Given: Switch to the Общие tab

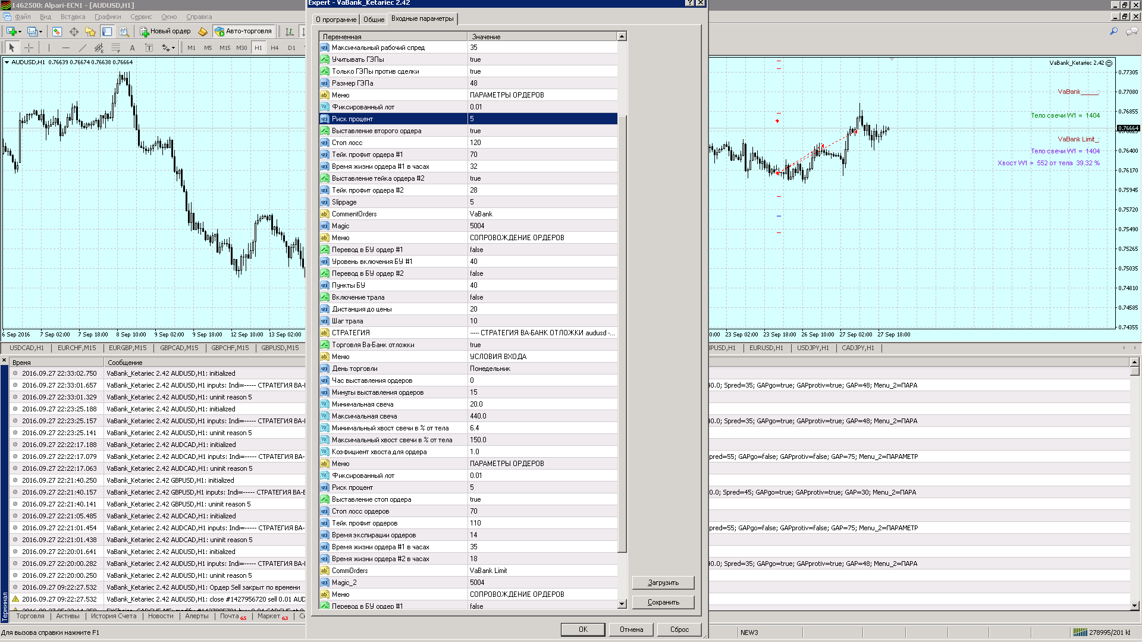Looking at the screenshot, I should click(374, 20).
